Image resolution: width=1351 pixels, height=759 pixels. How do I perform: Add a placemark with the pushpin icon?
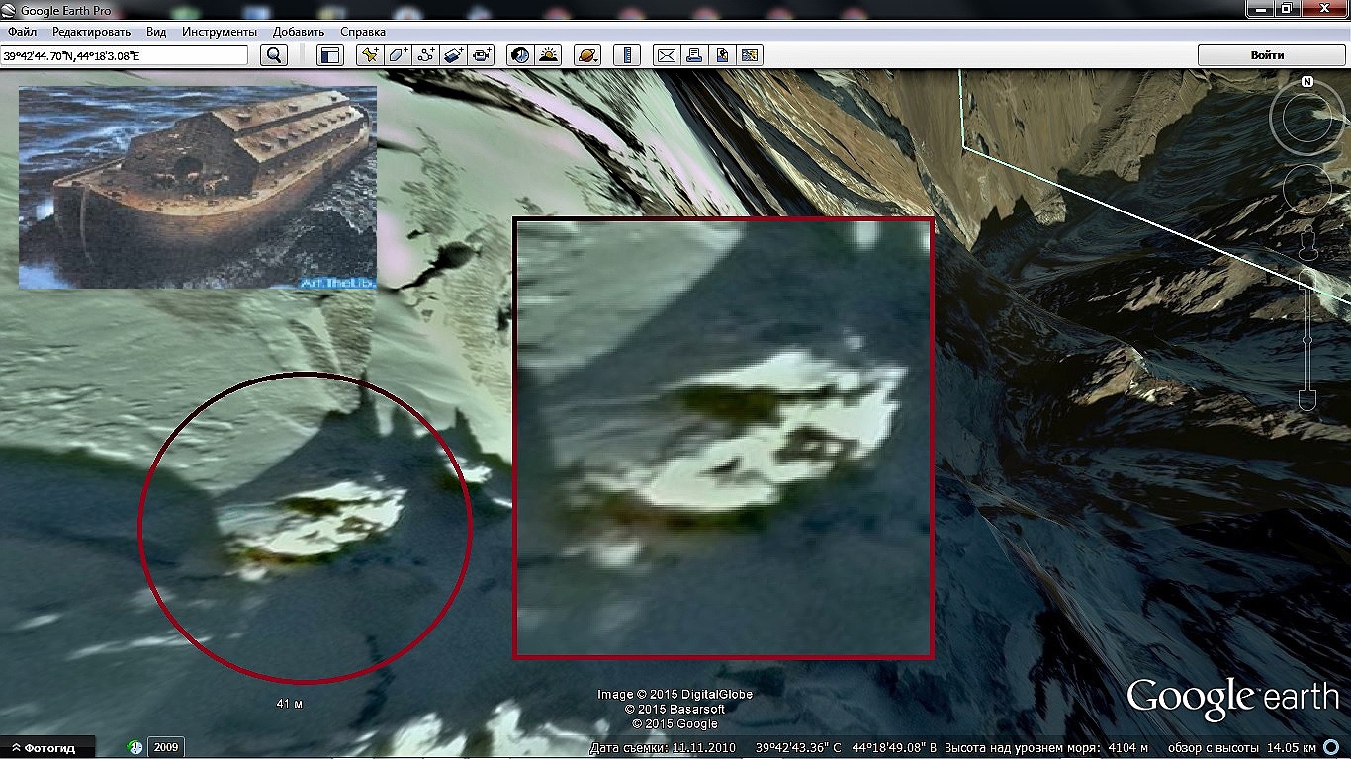pos(370,55)
